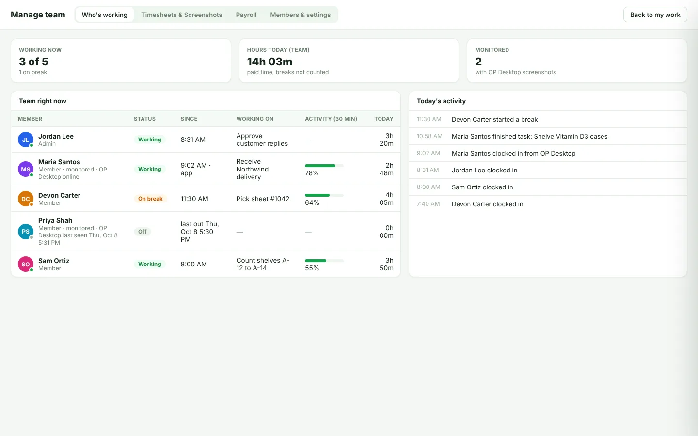Select the name Jordan Lee
Image resolution: width=698 pixels, height=436 pixels.
(56, 136)
